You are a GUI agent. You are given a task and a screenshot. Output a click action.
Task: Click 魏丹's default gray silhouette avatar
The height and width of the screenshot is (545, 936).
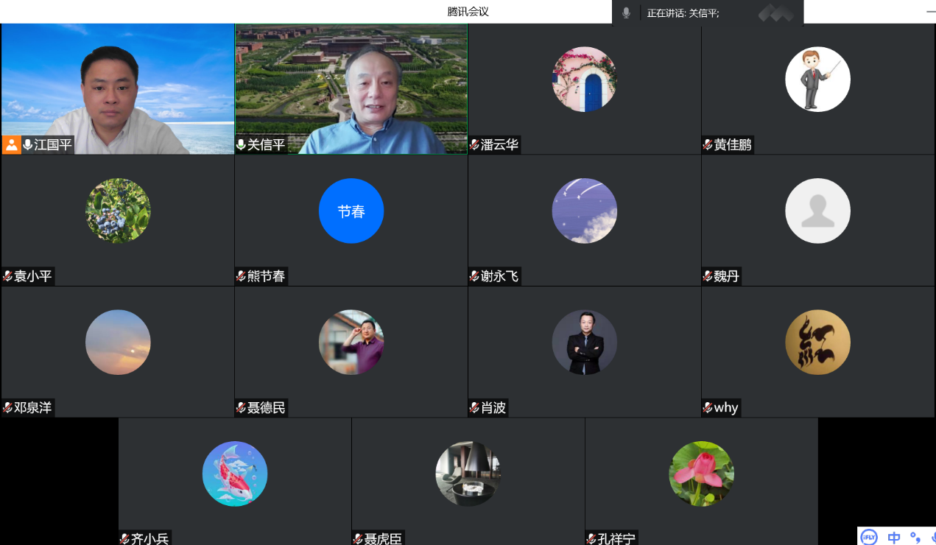(x=818, y=211)
